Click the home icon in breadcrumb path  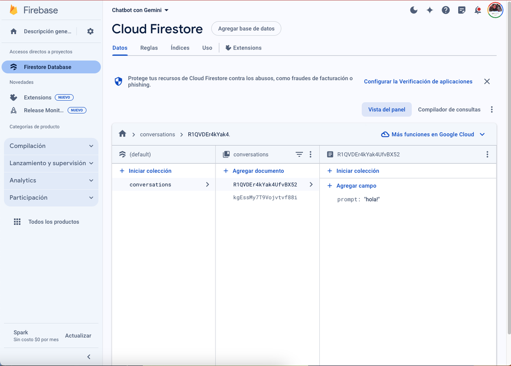click(x=123, y=134)
